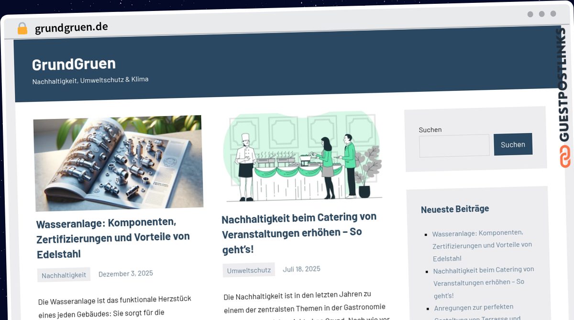Click the Suchen label above the search field
Viewport: 574px width, 320px height.
(x=430, y=129)
